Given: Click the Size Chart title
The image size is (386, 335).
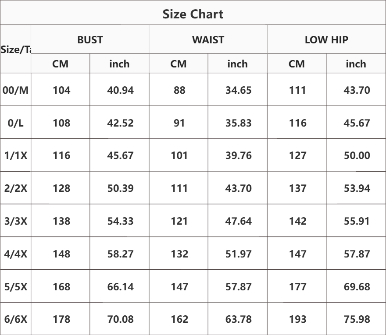Looking at the screenshot, I should point(193,14).
